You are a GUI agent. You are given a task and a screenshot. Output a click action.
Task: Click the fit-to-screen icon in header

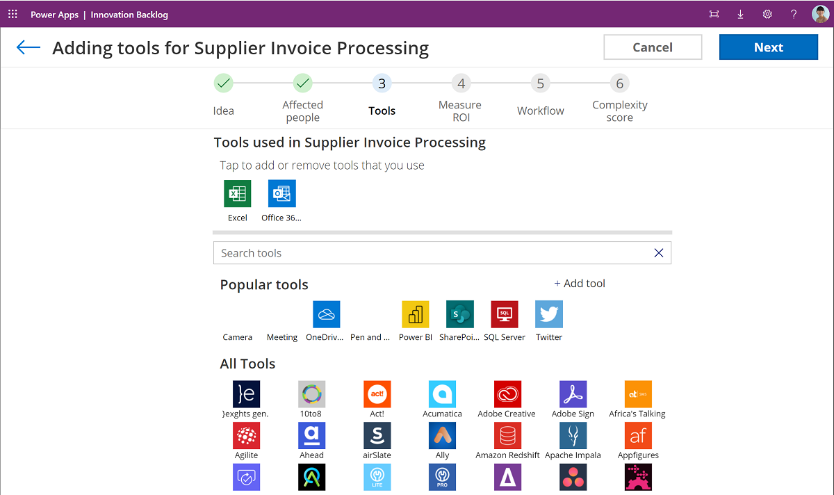pos(714,14)
